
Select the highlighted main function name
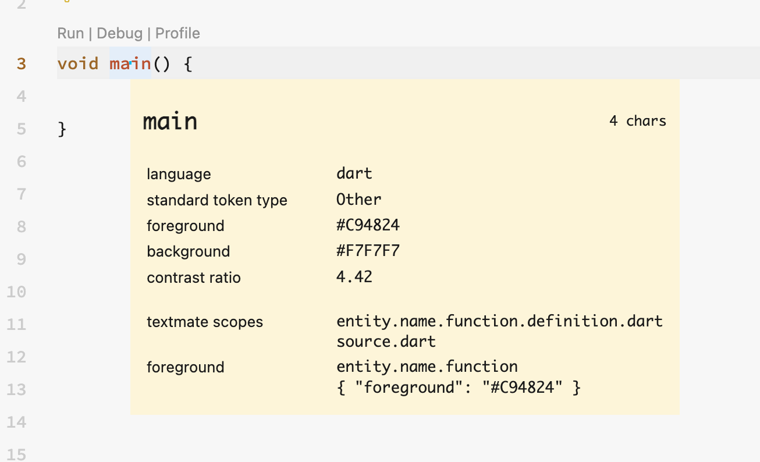[x=129, y=63]
